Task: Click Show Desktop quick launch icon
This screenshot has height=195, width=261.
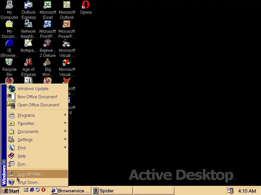Action: click(x=26, y=190)
